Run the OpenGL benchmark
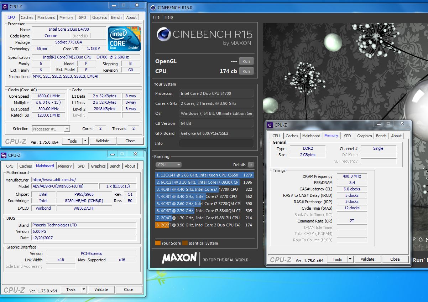Viewport: 428px width, 302px height. pyautogui.click(x=246, y=61)
